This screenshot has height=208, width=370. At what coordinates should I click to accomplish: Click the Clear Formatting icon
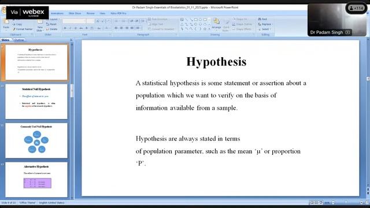(109, 21)
